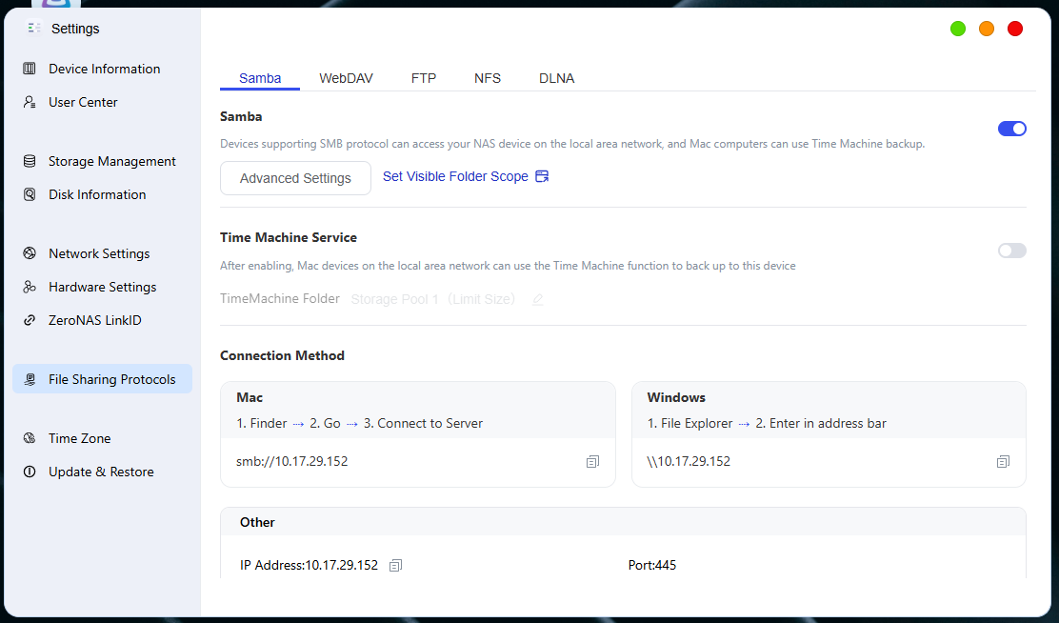This screenshot has width=1059, height=623.
Task: Select the Storage Management database icon
Action: coord(30,161)
